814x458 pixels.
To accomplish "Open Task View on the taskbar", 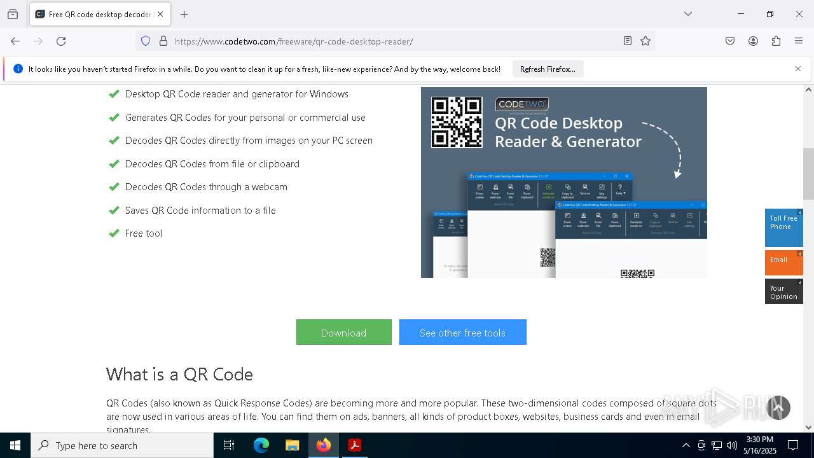I will [229, 445].
